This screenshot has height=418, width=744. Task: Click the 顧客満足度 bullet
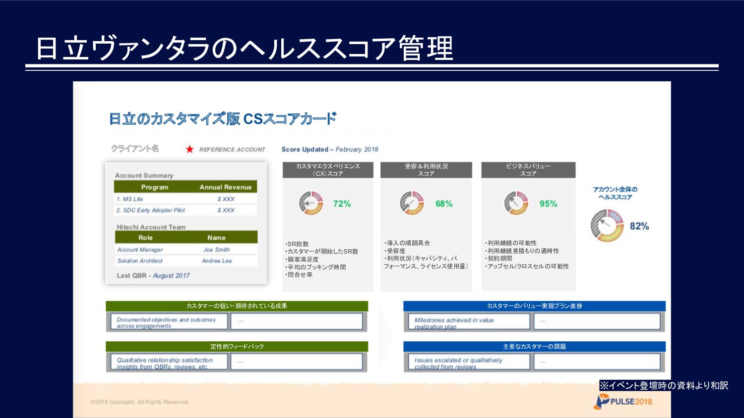(302, 260)
